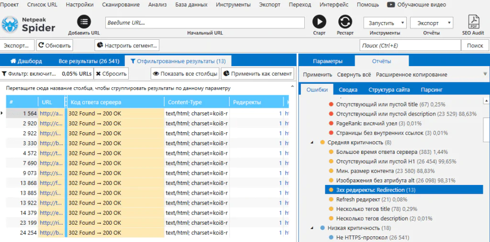The height and width of the screenshot is (242, 490).
Task: Open the База данных menu
Action: [191, 5]
